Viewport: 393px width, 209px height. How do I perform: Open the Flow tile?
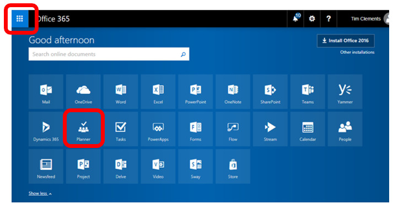(233, 129)
